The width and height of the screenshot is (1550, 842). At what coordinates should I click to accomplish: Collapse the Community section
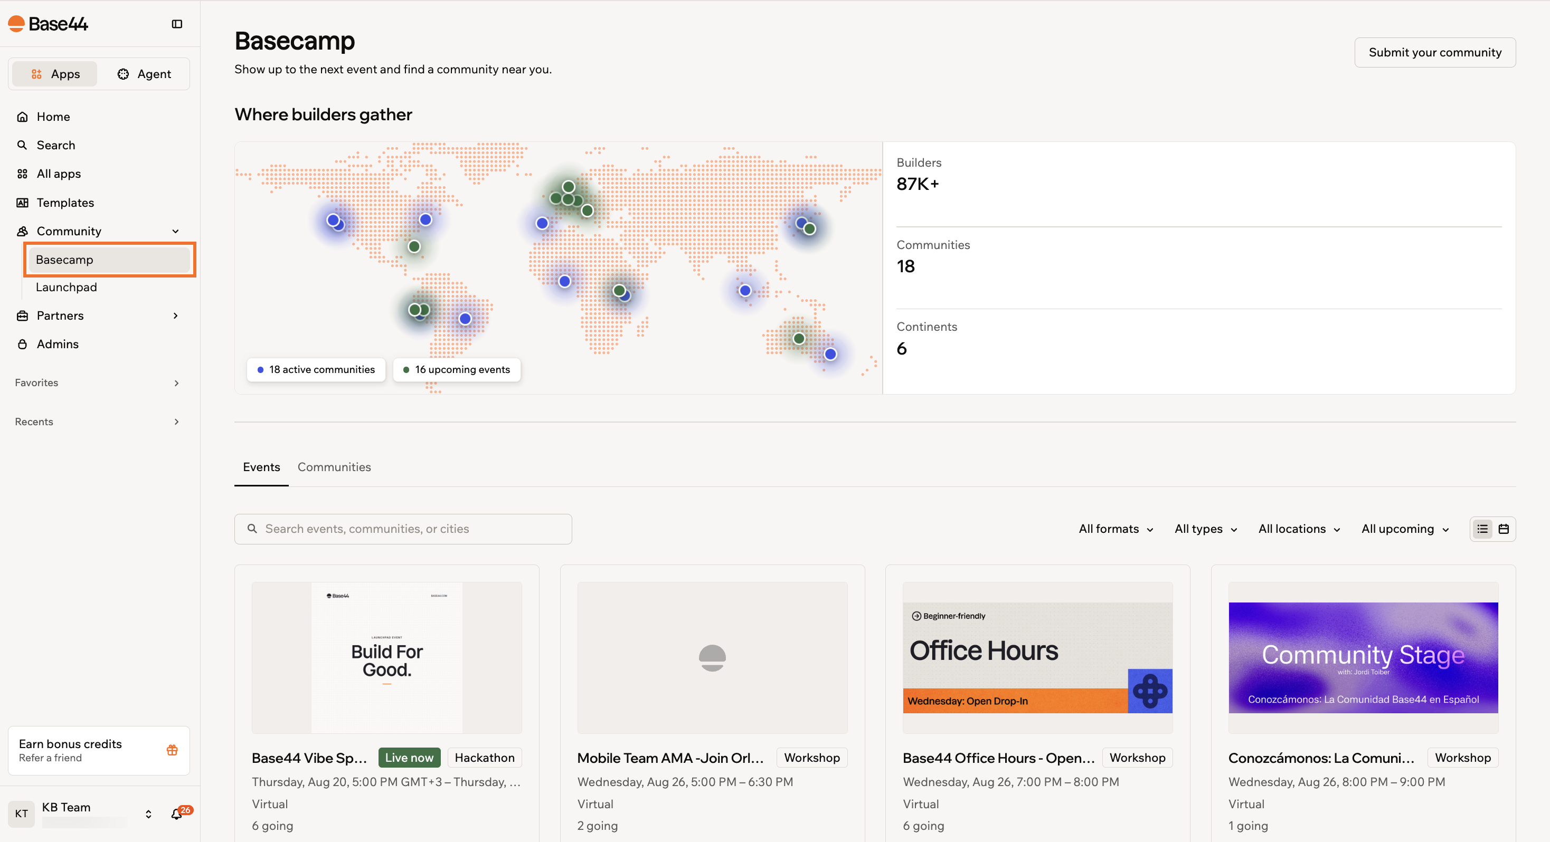pos(176,232)
